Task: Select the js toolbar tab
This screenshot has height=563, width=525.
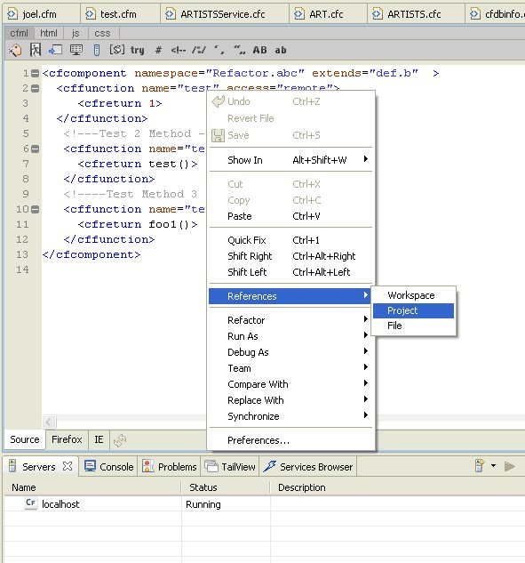Action: pos(76,33)
